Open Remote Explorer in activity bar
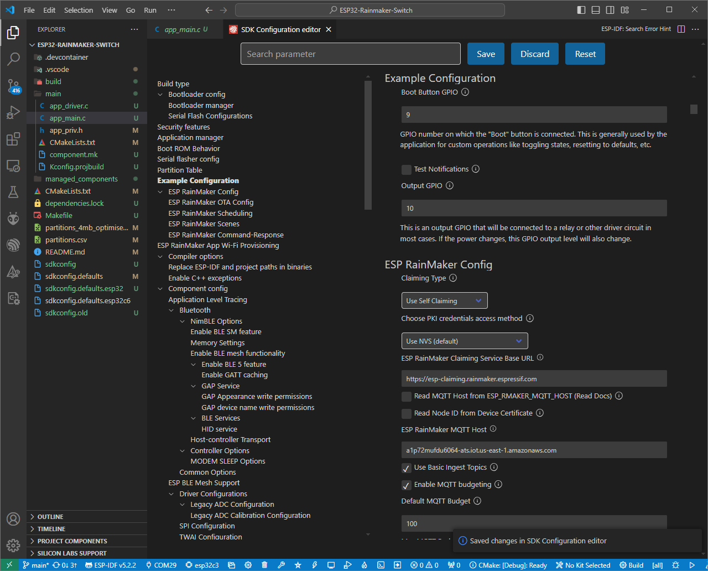708x571 pixels. pos(13,165)
